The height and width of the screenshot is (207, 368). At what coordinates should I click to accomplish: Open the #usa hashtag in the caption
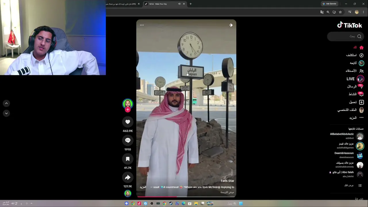coord(156,187)
